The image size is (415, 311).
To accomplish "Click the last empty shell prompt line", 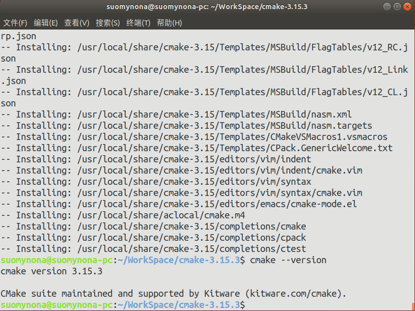I will pyautogui.click(x=123, y=305).
